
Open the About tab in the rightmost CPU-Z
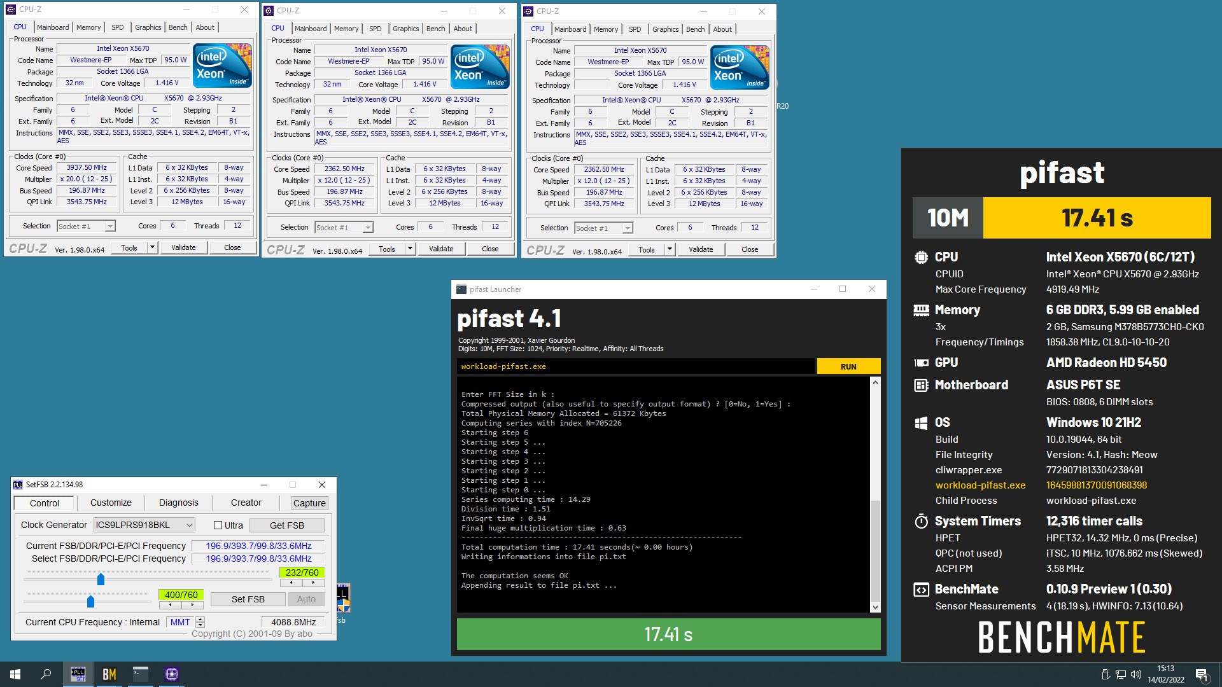[722, 29]
